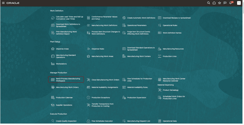Image resolution: width=244 pixels, height=125 pixels.
Task: Open the Watchlist flag icon
Action: click(x=225, y=3)
